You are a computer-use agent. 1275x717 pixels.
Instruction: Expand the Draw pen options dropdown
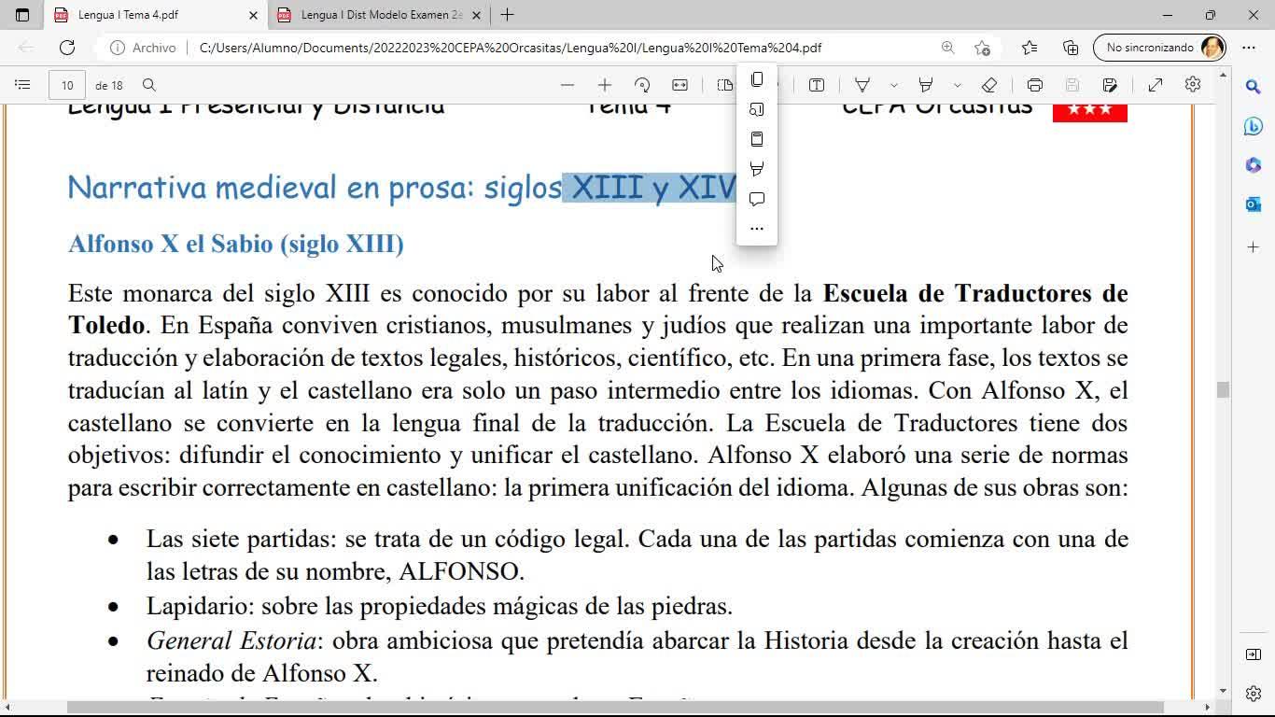point(894,85)
